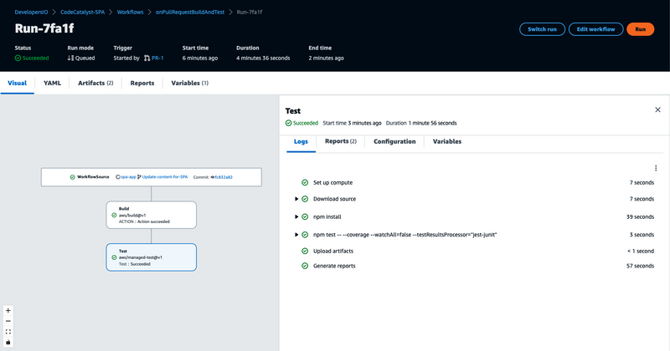Close the Test details panel
The image size is (670, 351).
click(657, 109)
